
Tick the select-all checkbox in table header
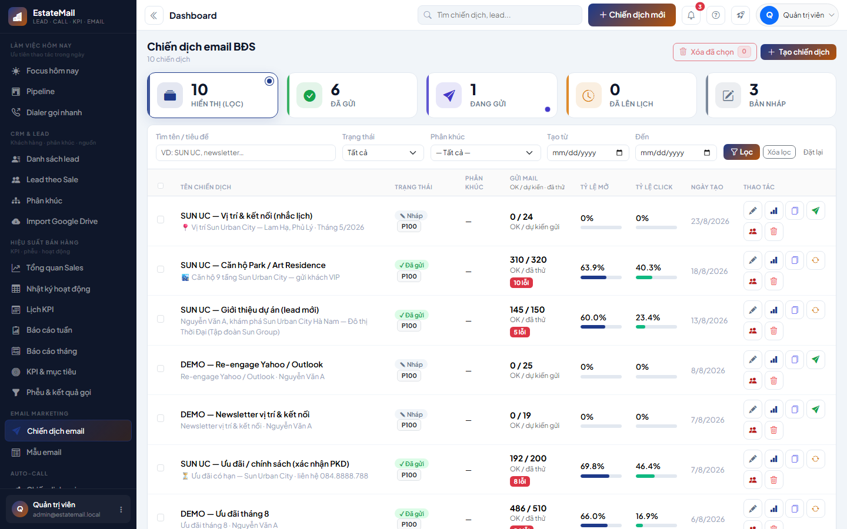pyautogui.click(x=161, y=186)
